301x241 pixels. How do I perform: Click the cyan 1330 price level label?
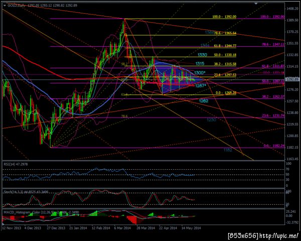pos(202,55)
